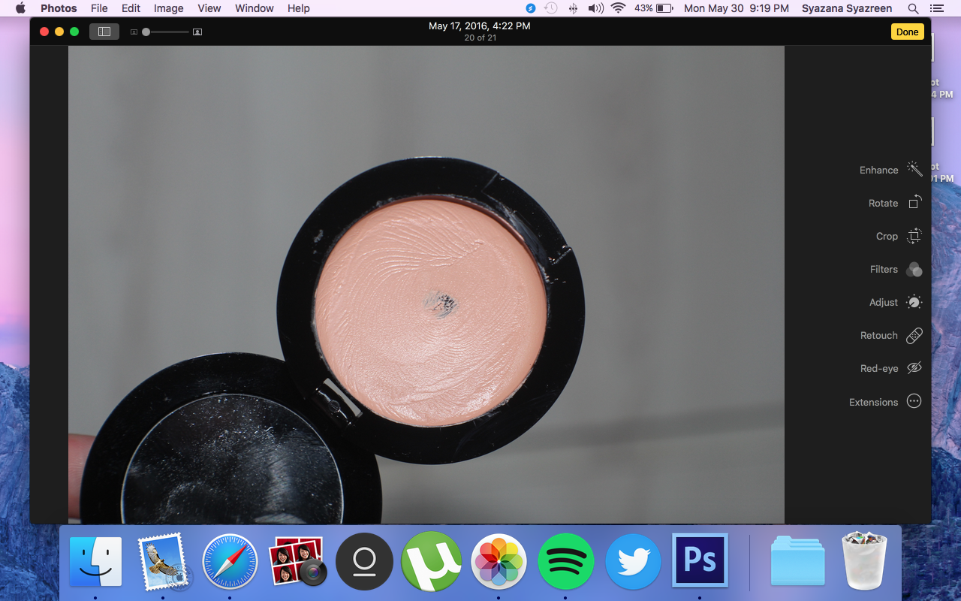Click the small photo zoom-out icon
The height and width of the screenshot is (601, 961).
point(134,32)
